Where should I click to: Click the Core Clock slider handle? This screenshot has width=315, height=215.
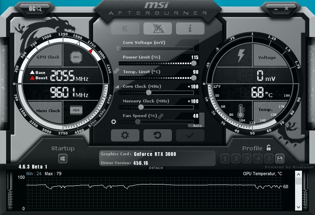tap(148, 92)
